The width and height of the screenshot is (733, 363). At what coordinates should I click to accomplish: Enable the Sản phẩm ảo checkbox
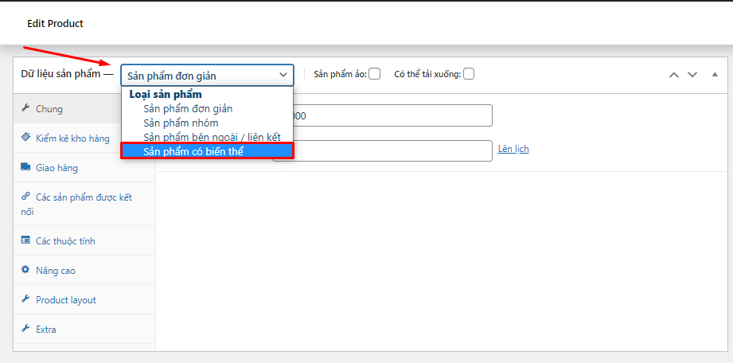tap(375, 74)
